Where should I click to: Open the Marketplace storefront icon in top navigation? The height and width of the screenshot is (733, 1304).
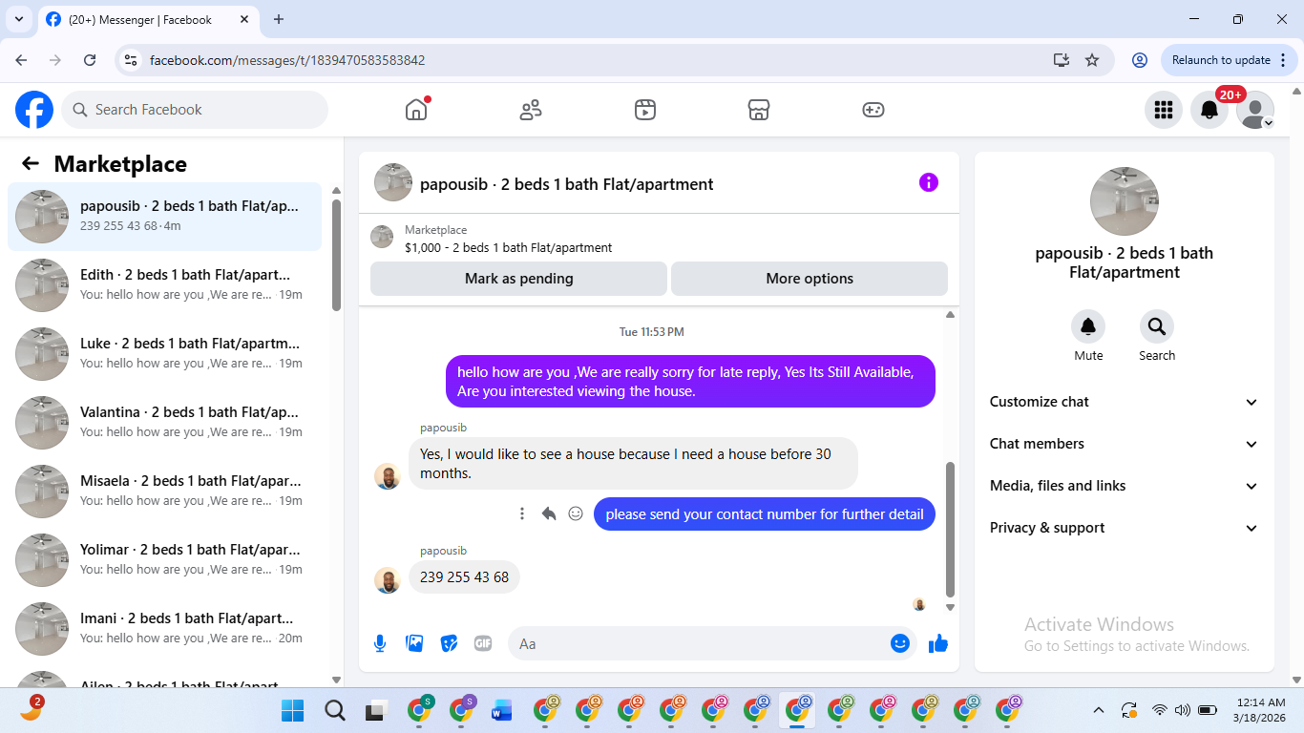(x=759, y=110)
